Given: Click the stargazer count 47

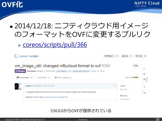Looking at the screenshot, I should pos(131,56).
